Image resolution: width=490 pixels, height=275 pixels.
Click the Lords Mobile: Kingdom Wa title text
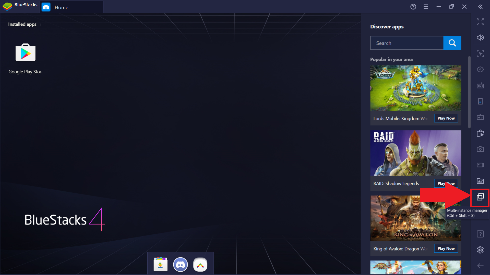pyautogui.click(x=400, y=119)
